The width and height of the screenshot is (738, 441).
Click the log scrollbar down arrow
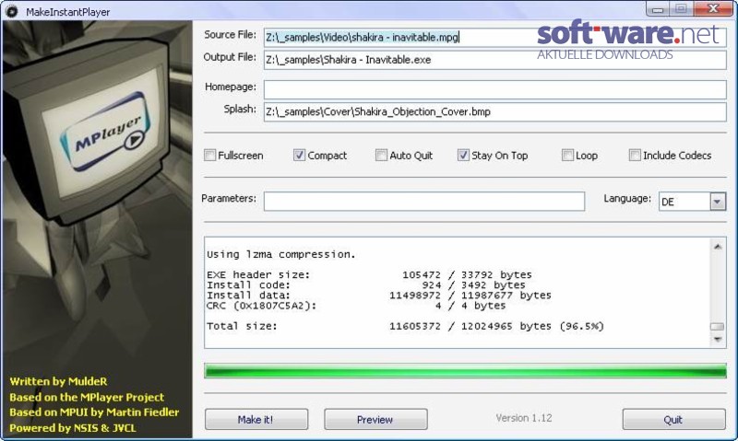point(718,339)
